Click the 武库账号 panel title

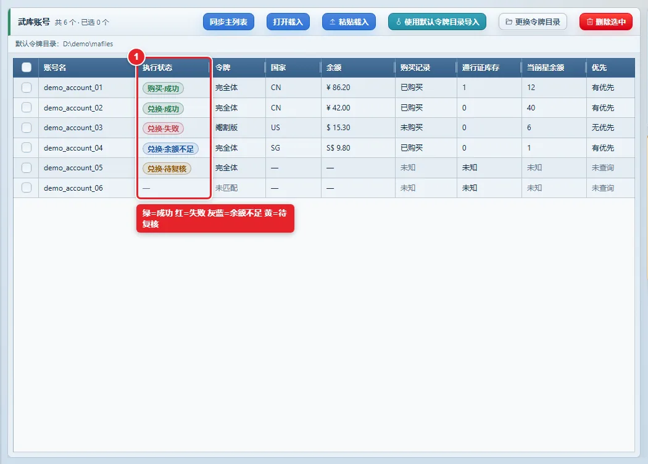(34, 22)
